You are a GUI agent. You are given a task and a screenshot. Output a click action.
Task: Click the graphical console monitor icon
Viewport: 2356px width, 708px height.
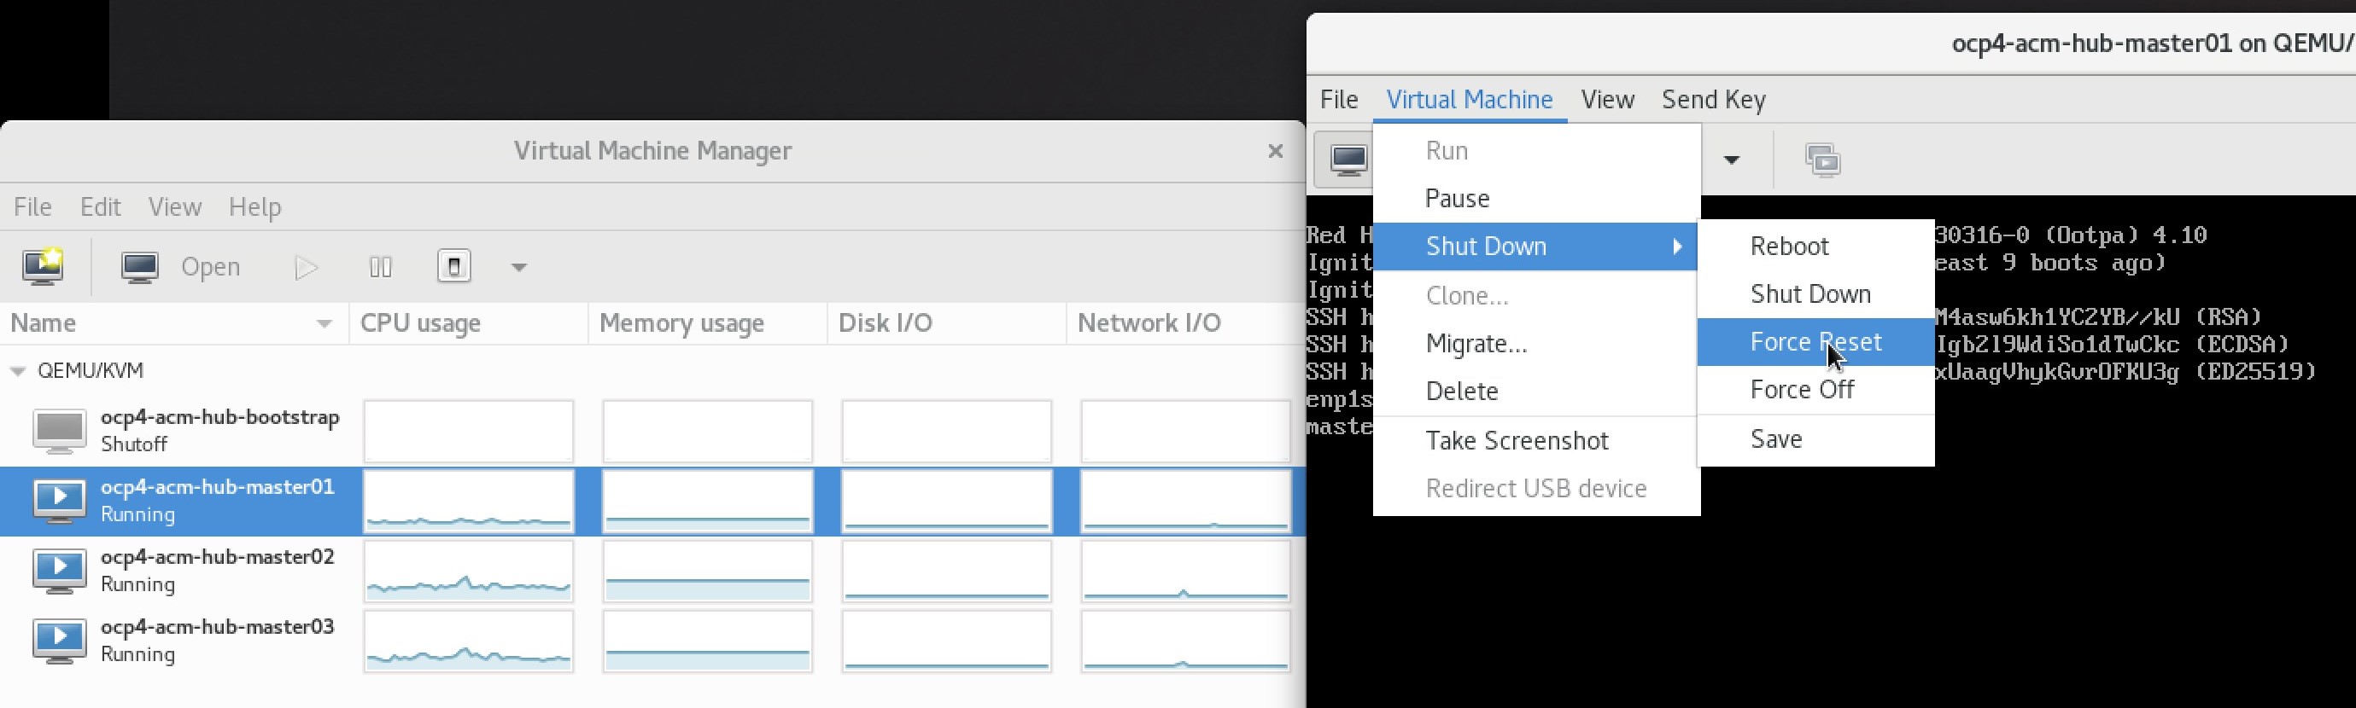(1348, 160)
